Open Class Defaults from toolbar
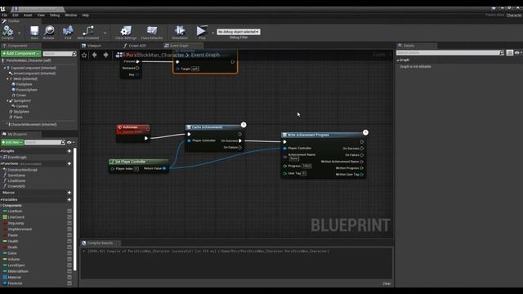This screenshot has height=294, width=523. pyautogui.click(x=152, y=32)
